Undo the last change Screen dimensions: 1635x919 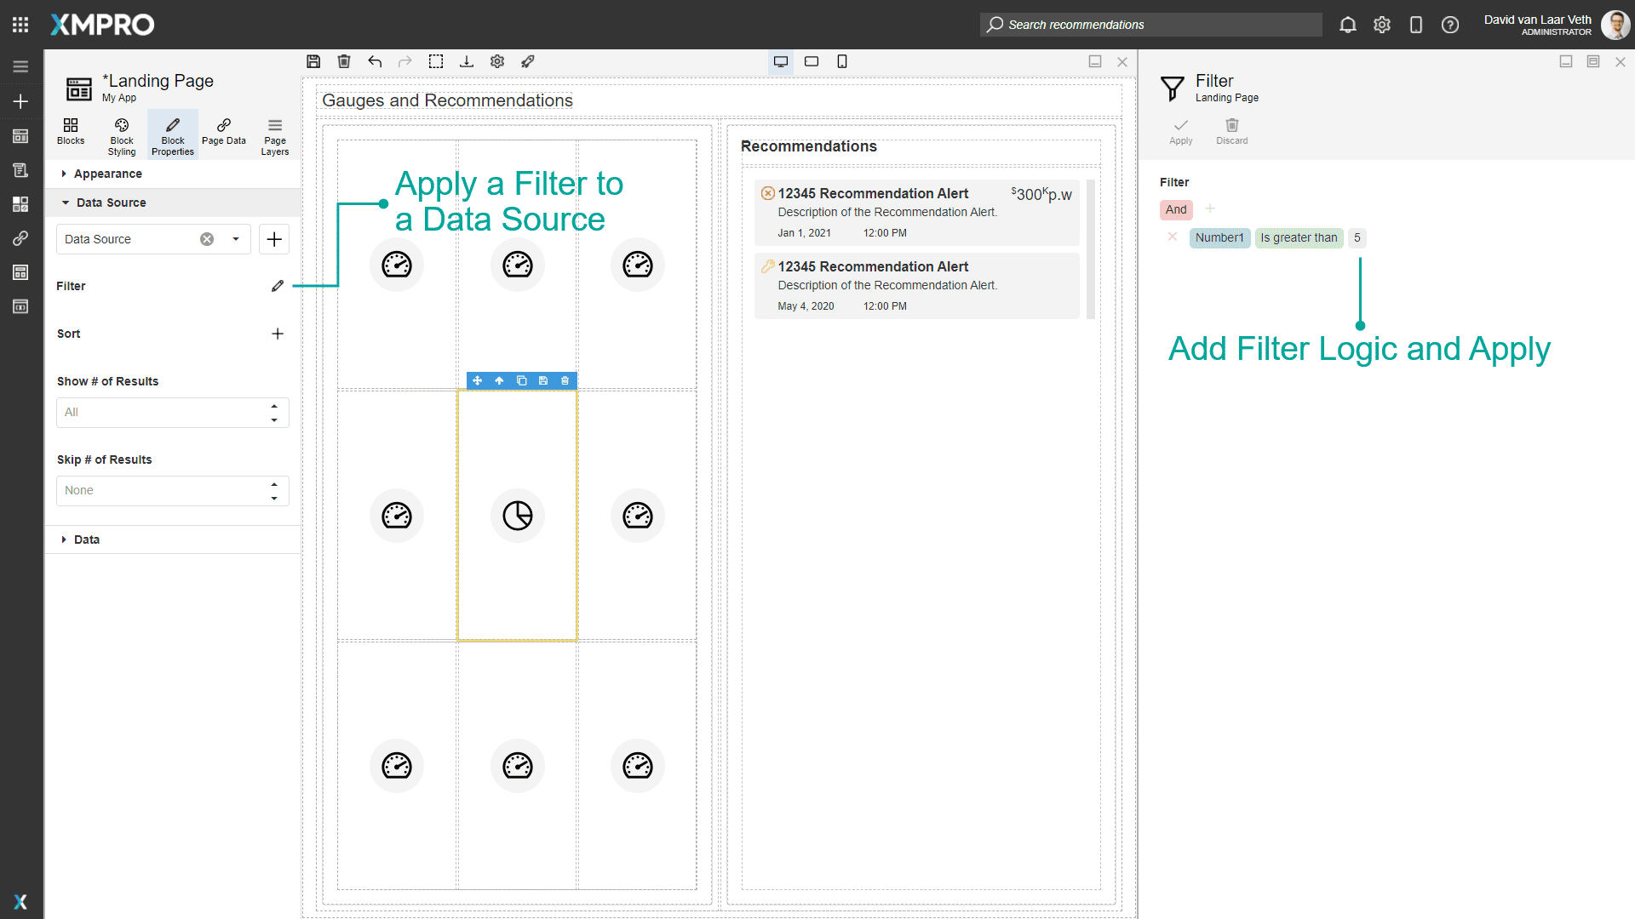pos(375,61)
